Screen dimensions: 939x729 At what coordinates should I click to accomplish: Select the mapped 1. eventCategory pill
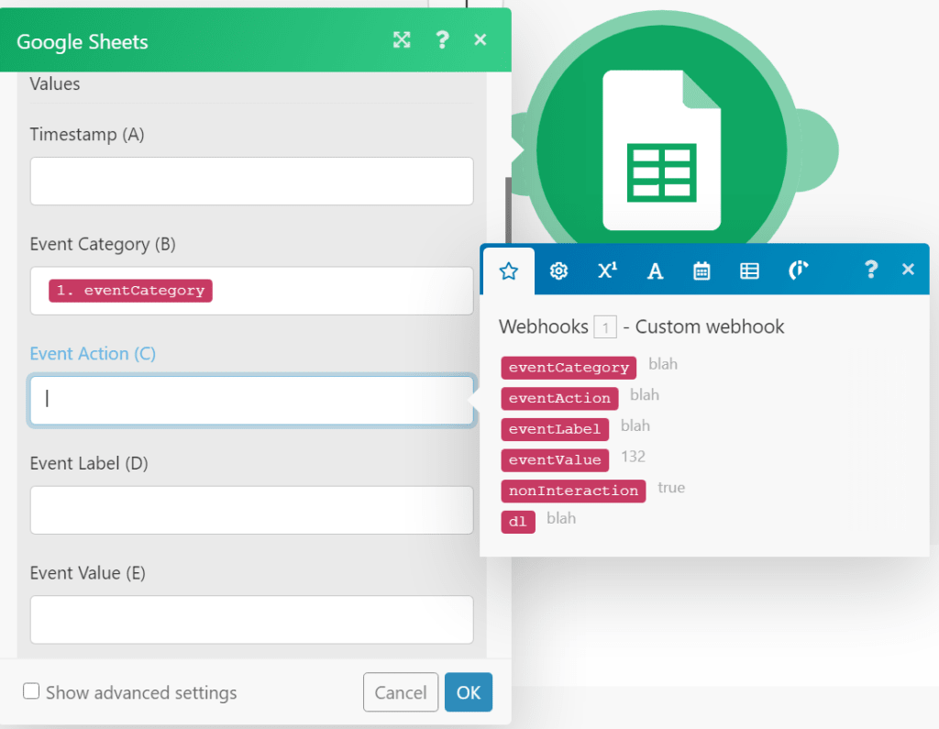130,291
